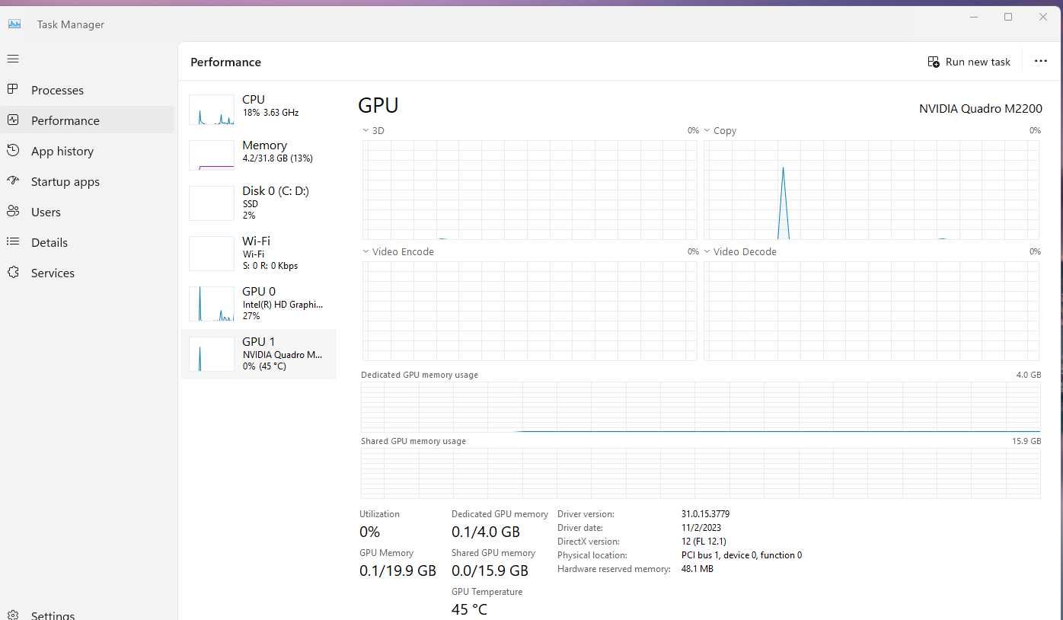Switch to Details page
Screen dimensions: 1063x620
tap(88, 242)
